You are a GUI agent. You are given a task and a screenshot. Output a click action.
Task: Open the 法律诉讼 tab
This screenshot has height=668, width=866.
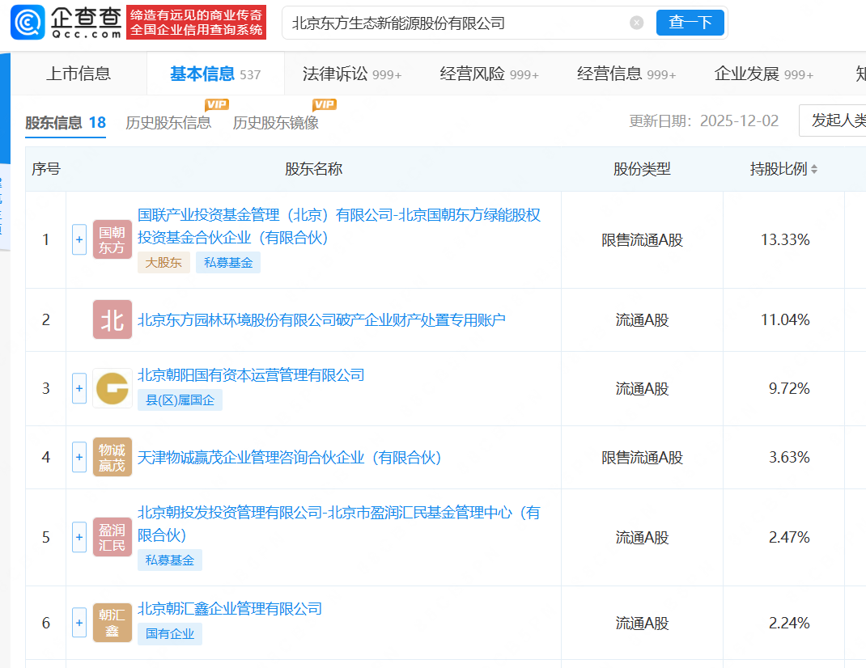[351, 74]
